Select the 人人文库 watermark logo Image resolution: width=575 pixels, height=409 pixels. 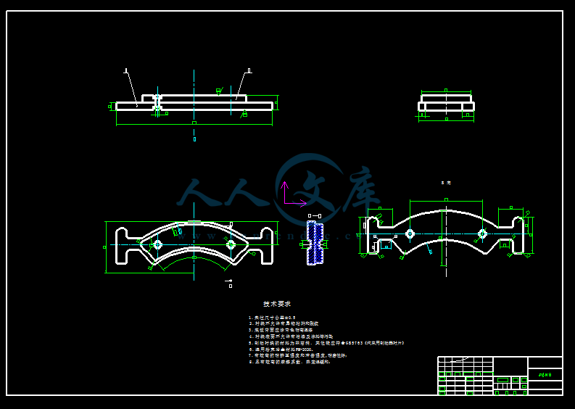pyautogui.click(x=279, y=192)
